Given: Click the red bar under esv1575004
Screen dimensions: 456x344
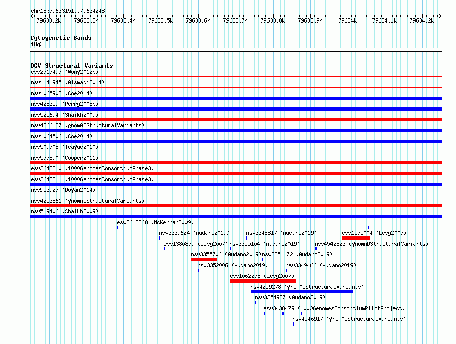Looking at the screenshot, I should (x=356, y=238).
